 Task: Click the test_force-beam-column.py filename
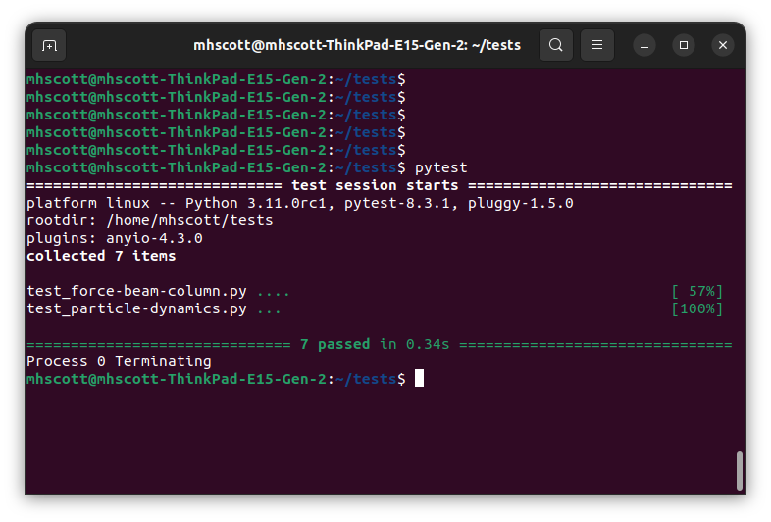click(136, 292)
